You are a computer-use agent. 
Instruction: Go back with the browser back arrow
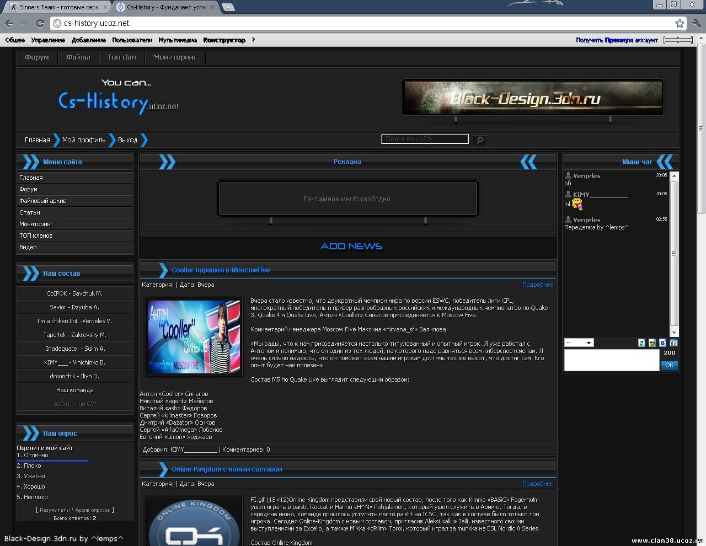click(x=9, y=23)
